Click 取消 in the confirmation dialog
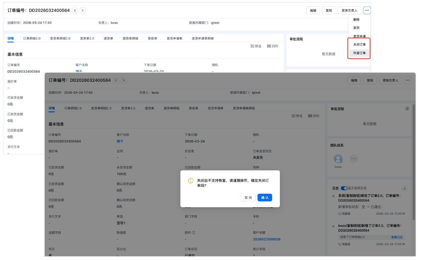 248,198
